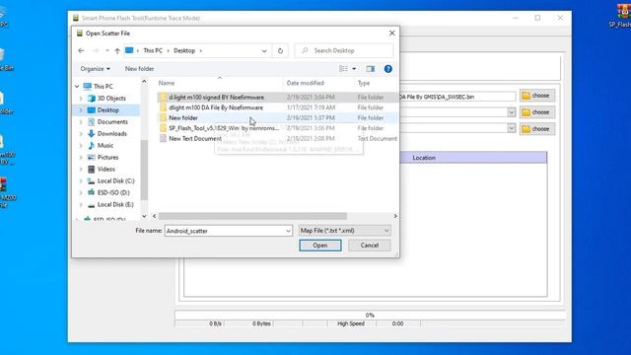This screenshot has height=355, width=631.
Task: Click the Search Desktop field
Action: [x=344, y=50]
